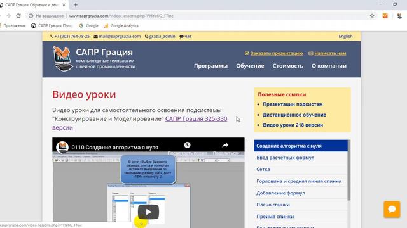Click the Видео уроки page heading
This screenshot has width=407, height=228.
84,94
